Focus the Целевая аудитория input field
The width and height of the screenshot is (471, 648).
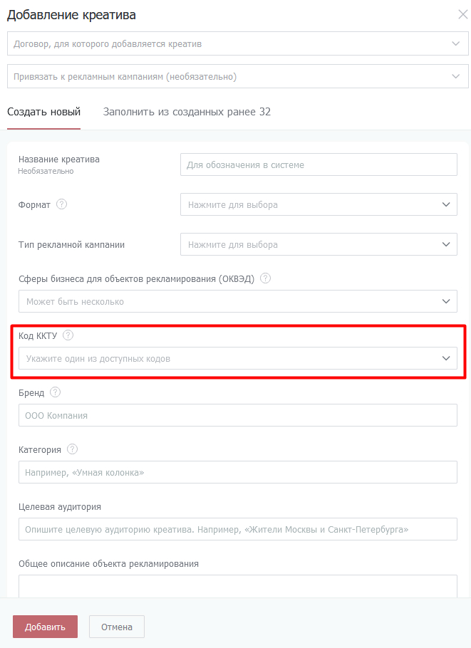point(237,529)
